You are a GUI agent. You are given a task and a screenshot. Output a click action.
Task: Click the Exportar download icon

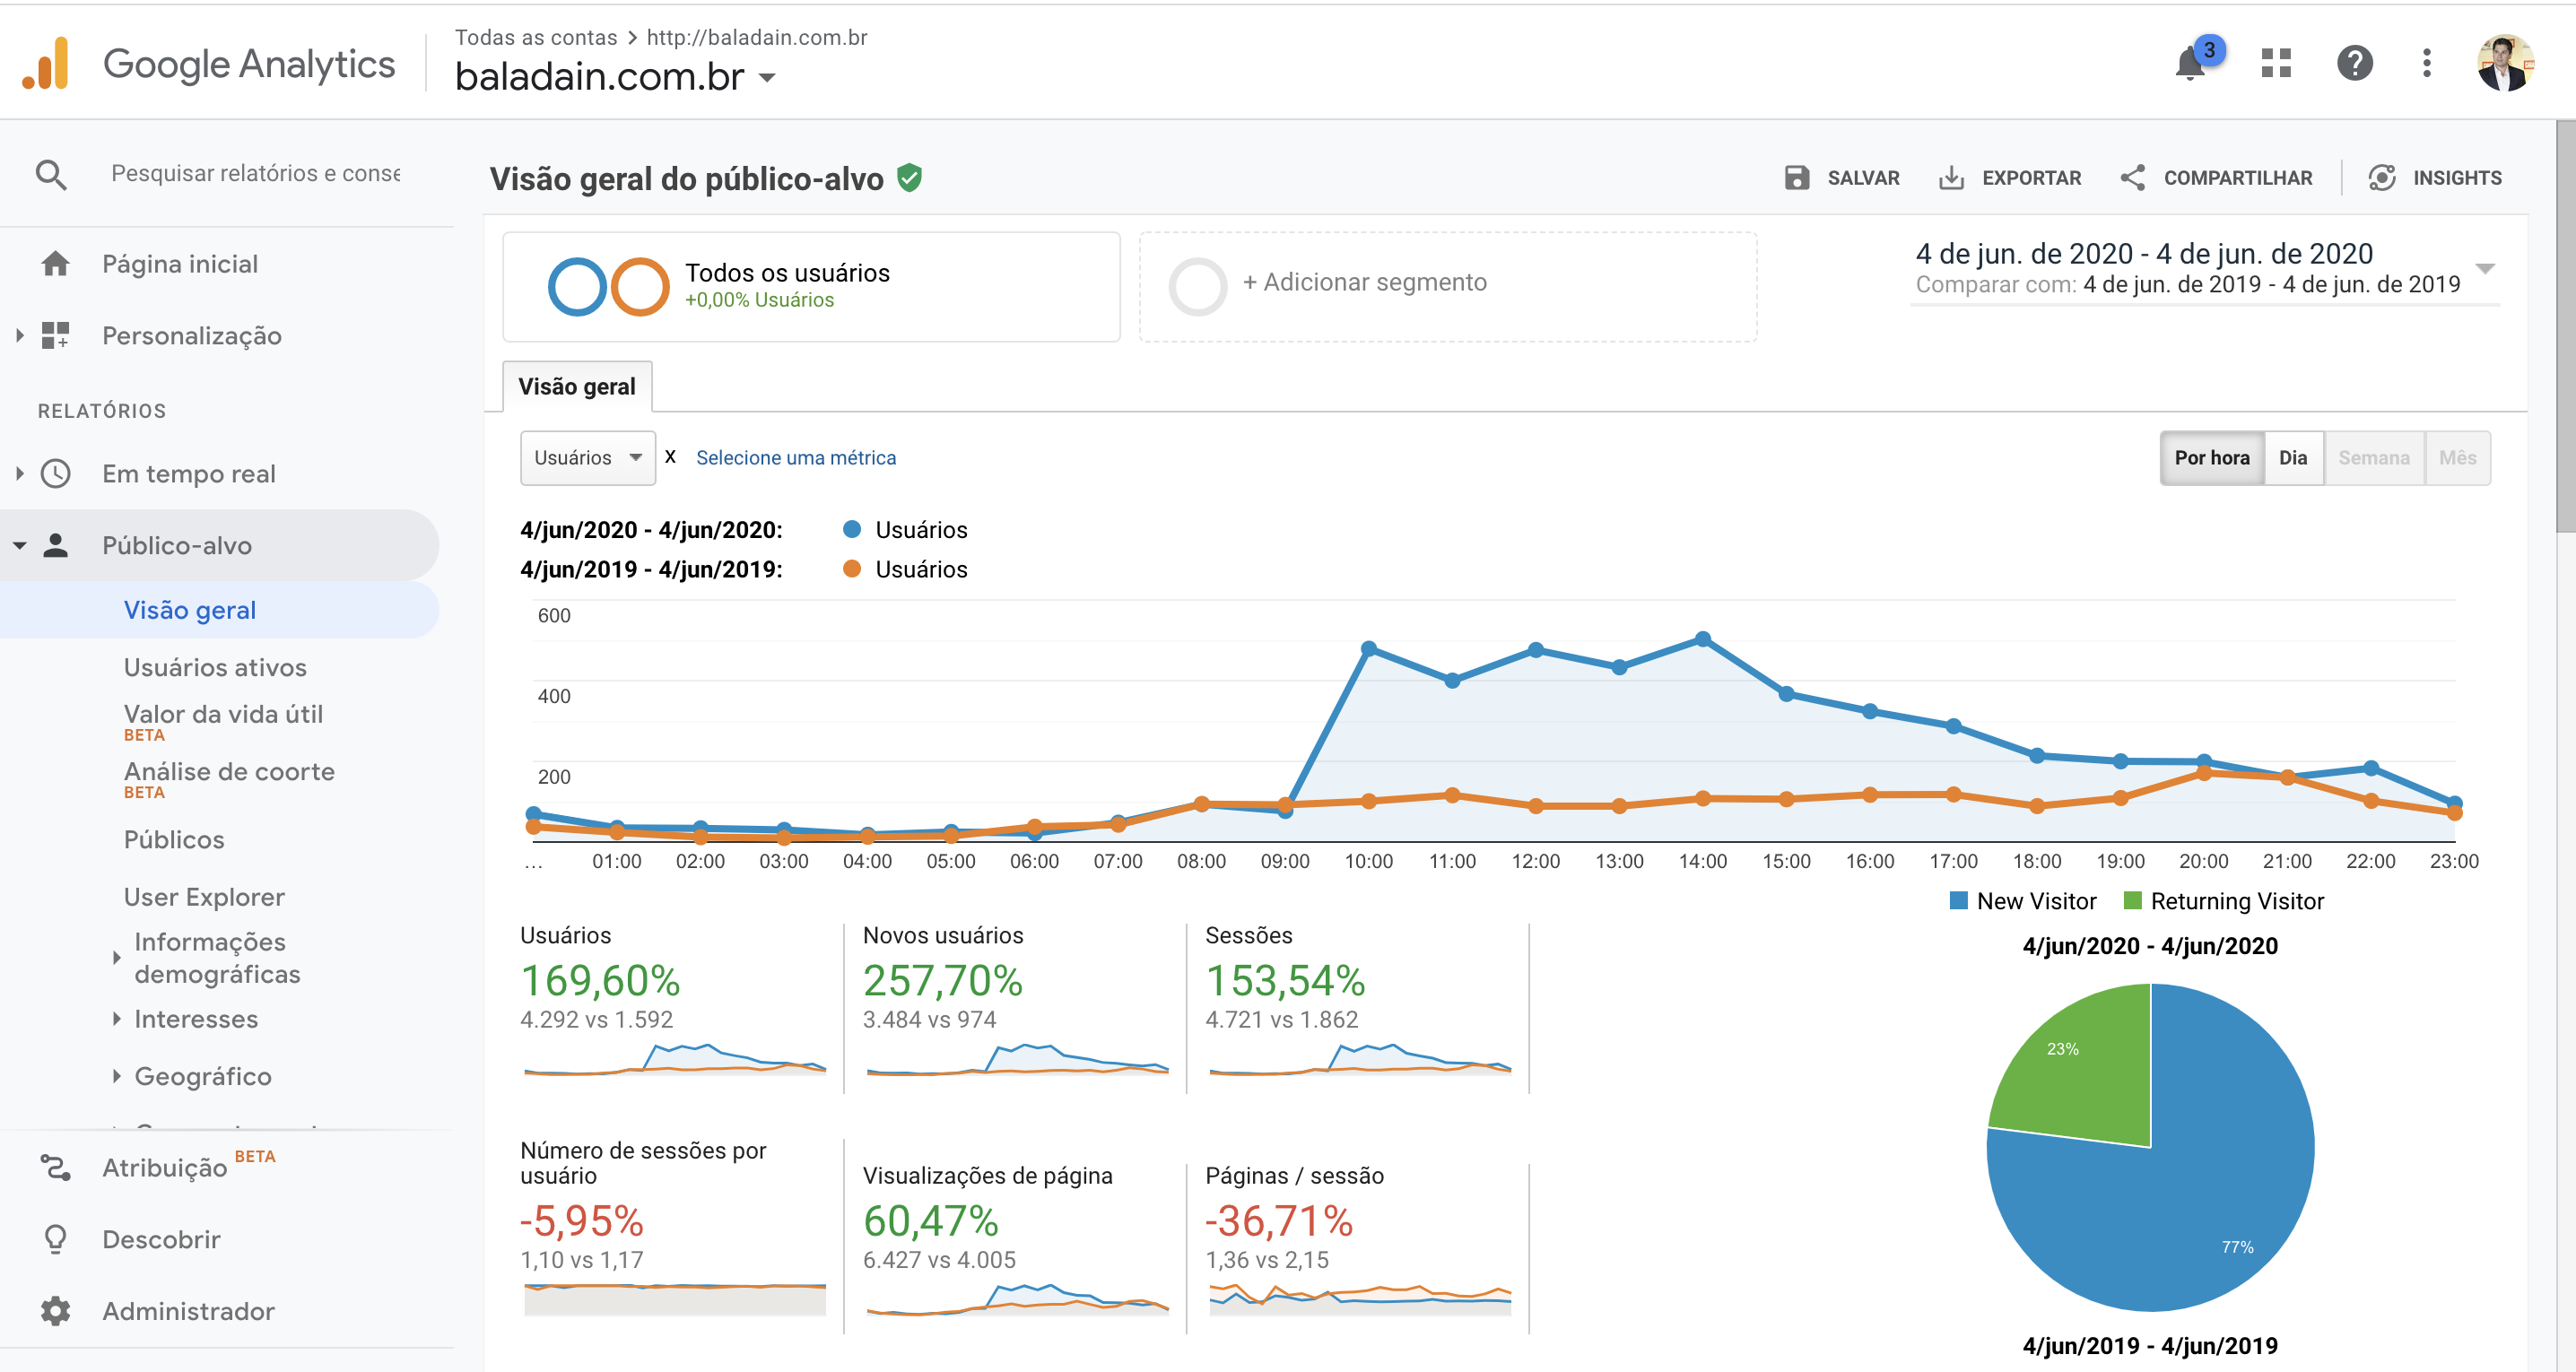pyautogui.click(x=1951, y=178)
